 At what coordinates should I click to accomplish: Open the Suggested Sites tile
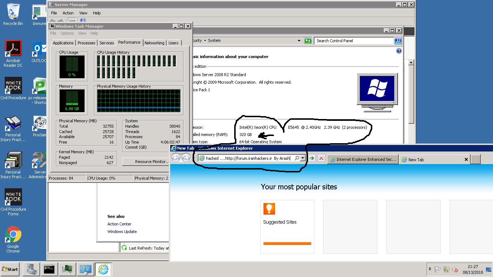[287, 227]
